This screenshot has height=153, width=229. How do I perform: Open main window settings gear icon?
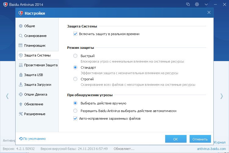click(x=197, y=4)
